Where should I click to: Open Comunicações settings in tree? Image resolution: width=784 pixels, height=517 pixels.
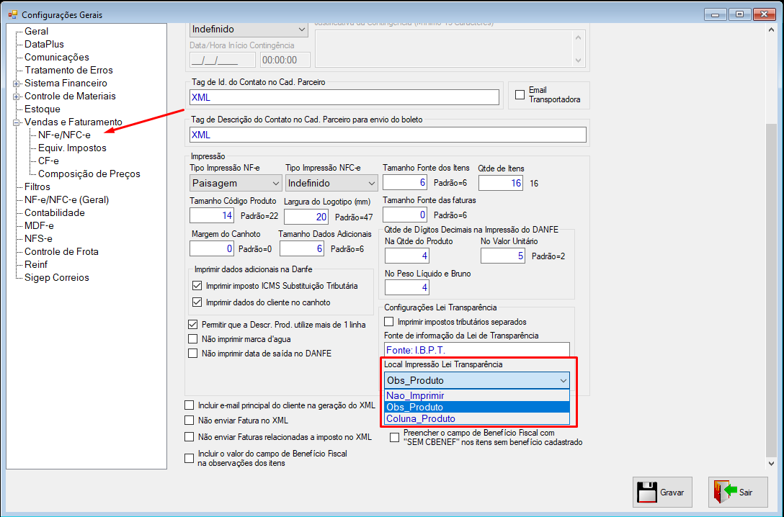tap(56, 57)
